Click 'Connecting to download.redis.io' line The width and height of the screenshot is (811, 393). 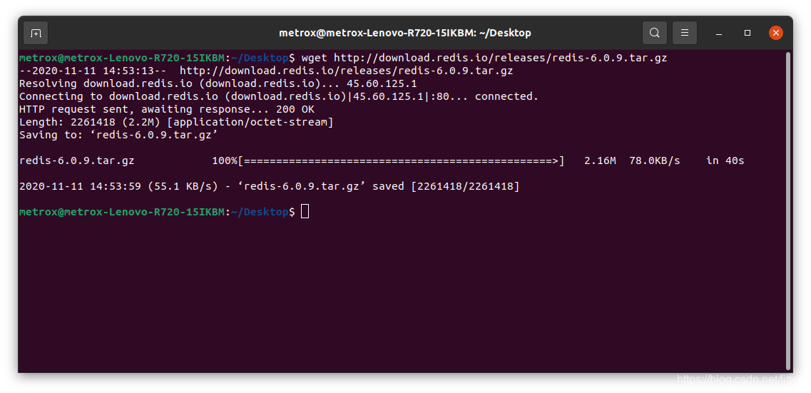pyautogui.click(x=279, y=96)
